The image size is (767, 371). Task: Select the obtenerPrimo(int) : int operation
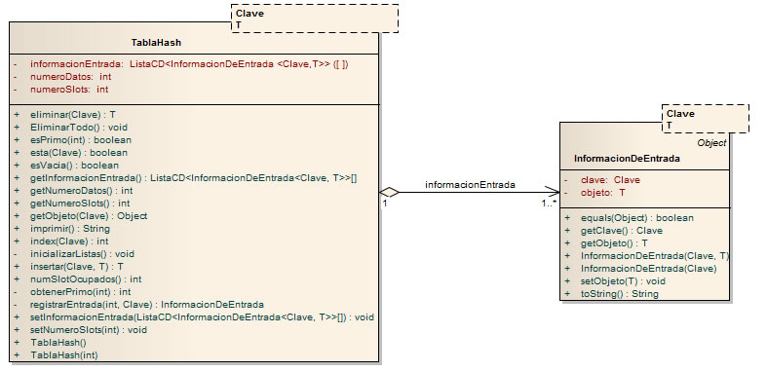(80, 292)
